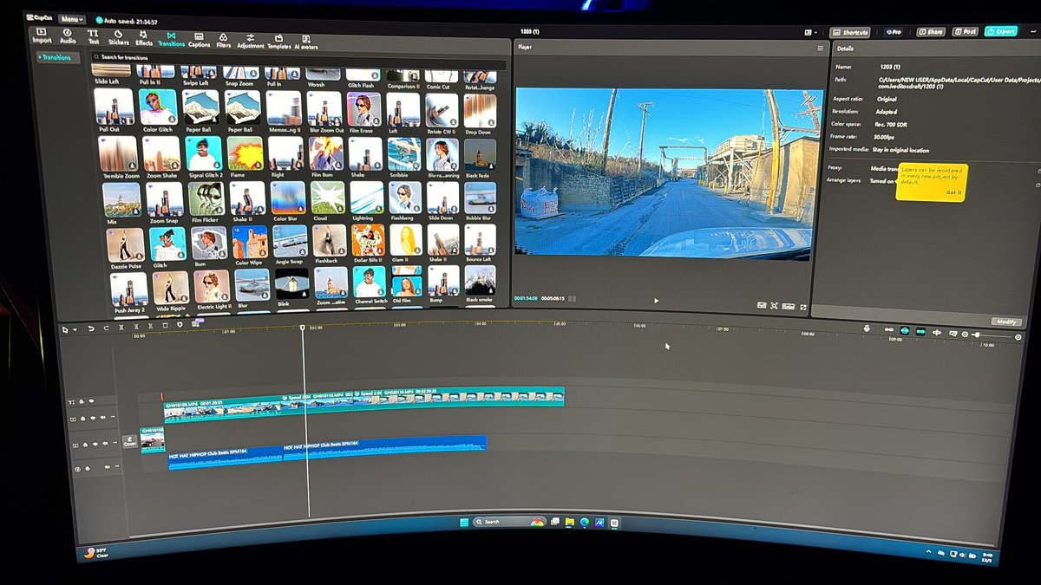
Task: Open the Player panel hamburger menu
Action: (820, 49)
